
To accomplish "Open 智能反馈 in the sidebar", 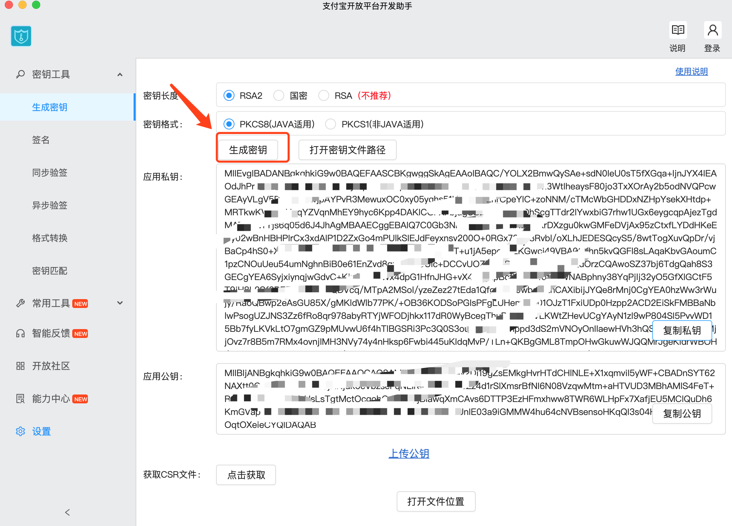I will tap(51, 333).
